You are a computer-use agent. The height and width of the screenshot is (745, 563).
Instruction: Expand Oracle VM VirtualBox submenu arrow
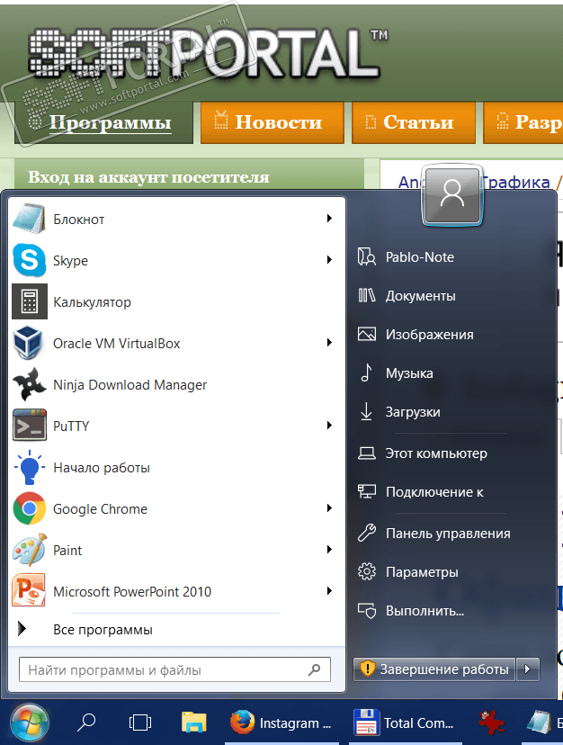coord(329,343)
